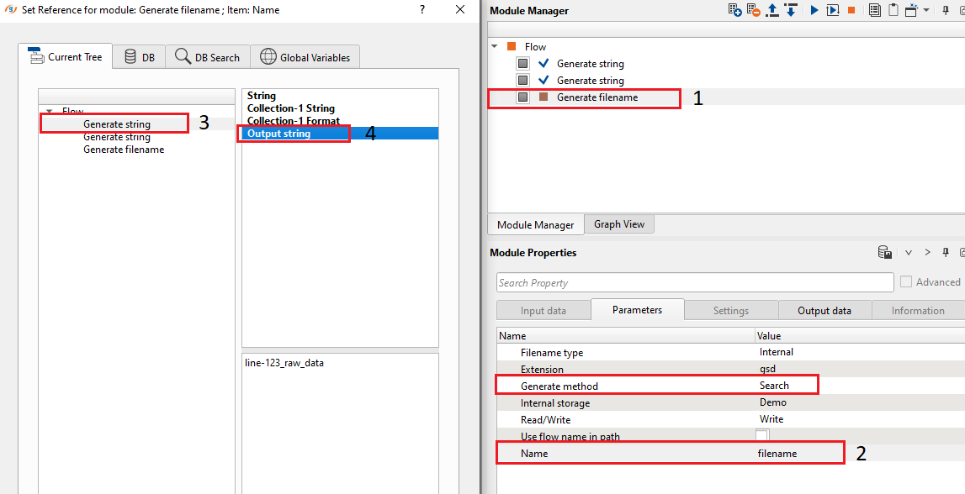Pin the Module Manager panel

[x=944, y=11]
